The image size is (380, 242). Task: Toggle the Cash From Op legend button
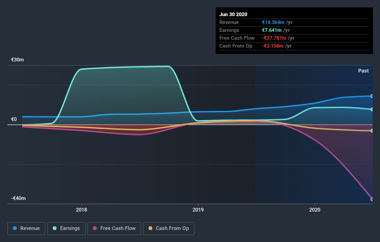click(x=168, y=229)
